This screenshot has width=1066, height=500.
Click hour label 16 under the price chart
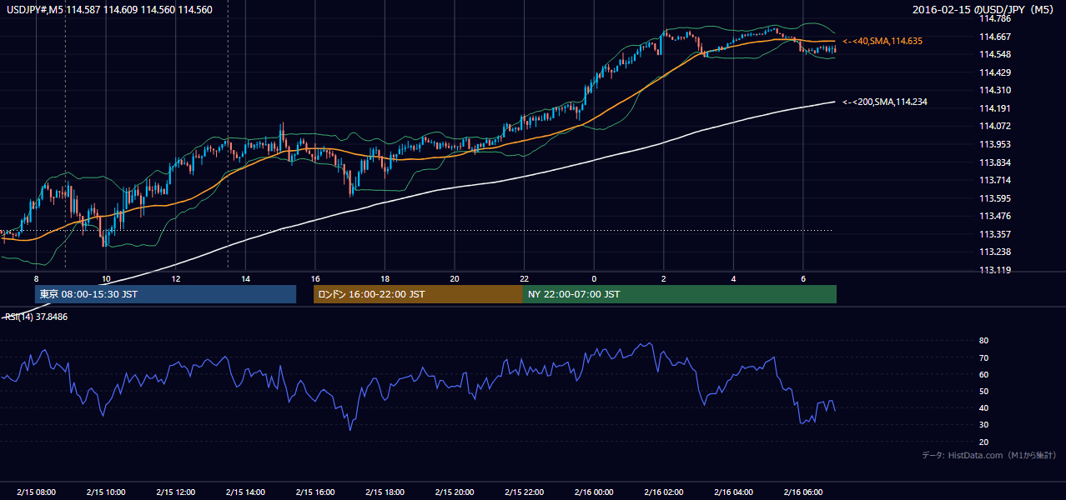coord(314,278)
